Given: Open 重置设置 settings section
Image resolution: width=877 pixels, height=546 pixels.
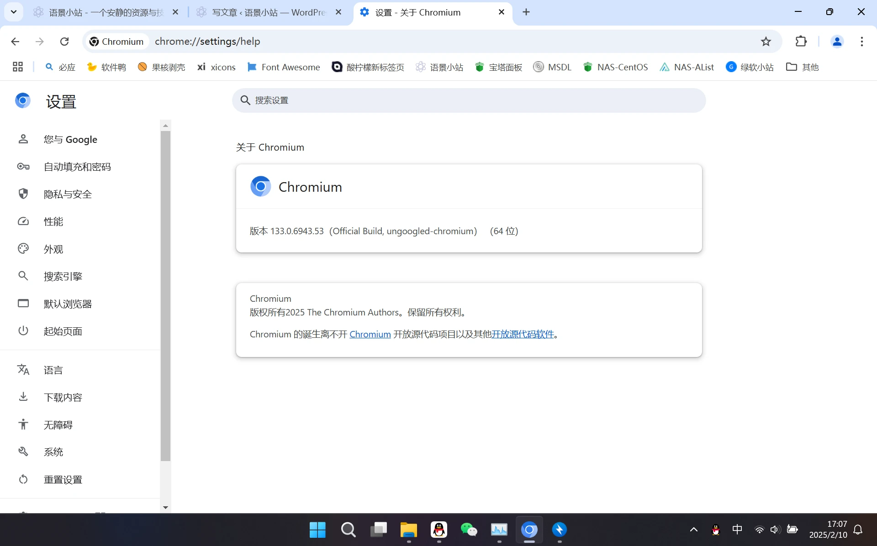Looking at the screenshot, I should [x=80, y=480].
